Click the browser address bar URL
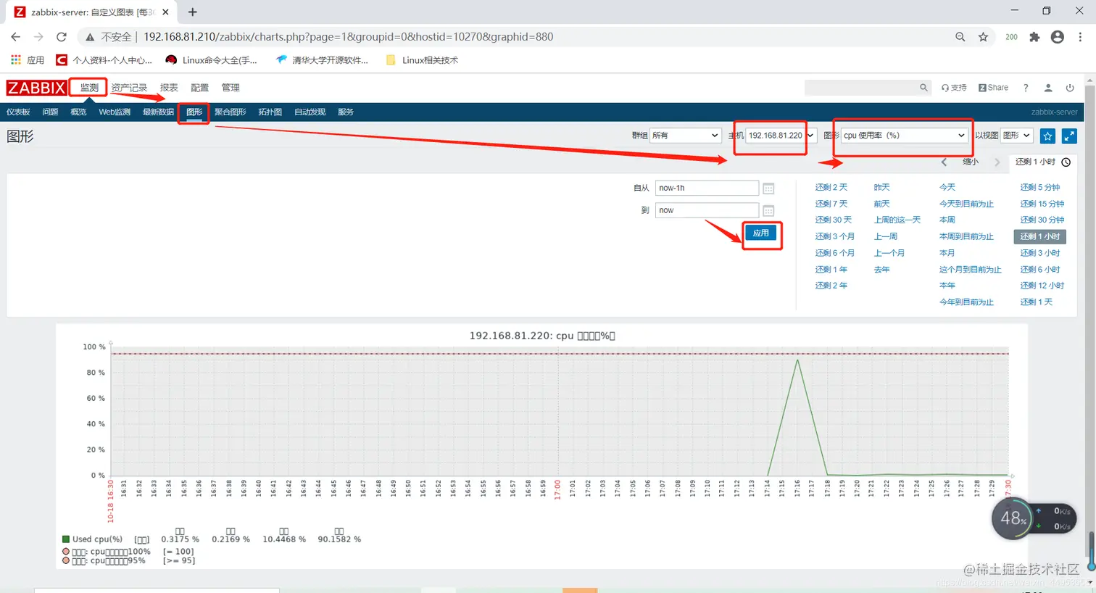 [348, 37]
